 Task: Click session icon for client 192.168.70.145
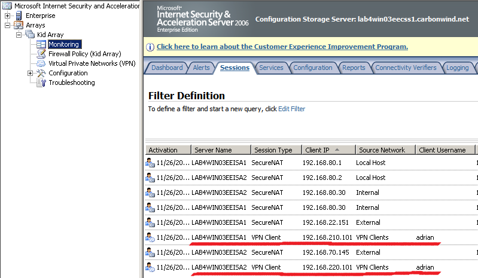[x=150, y=252]
